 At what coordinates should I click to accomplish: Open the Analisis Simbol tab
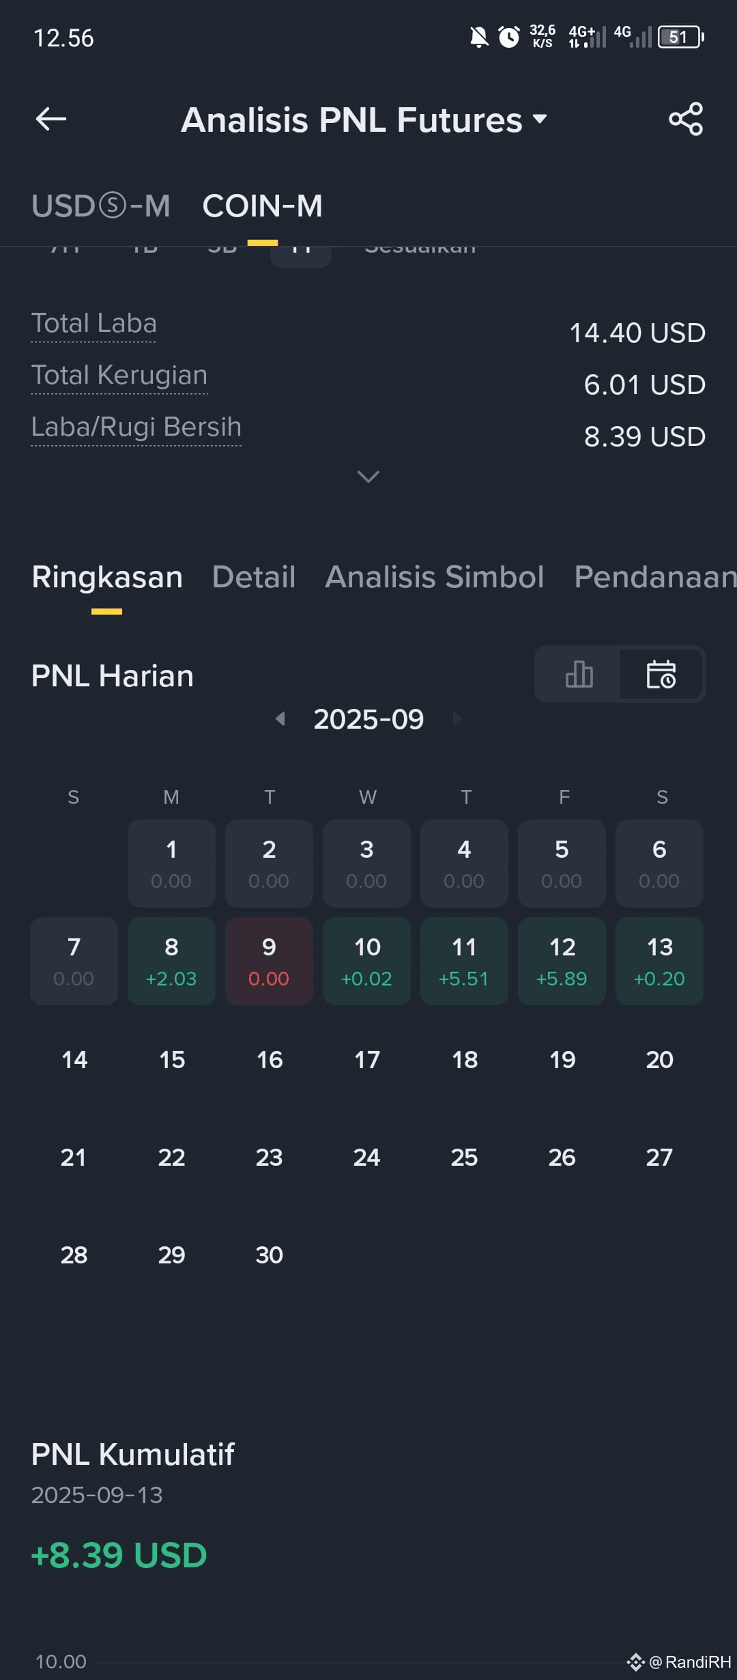(435, 577)
